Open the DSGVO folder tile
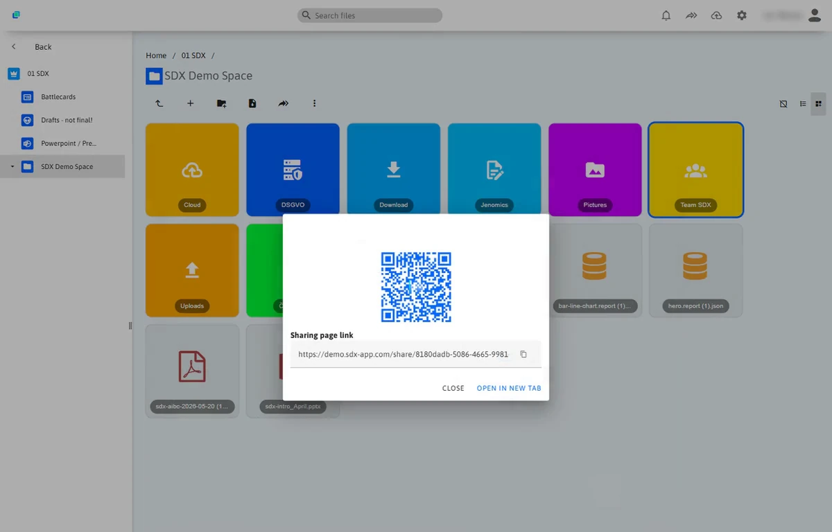The image size is (832, 532). coord(293,170)
